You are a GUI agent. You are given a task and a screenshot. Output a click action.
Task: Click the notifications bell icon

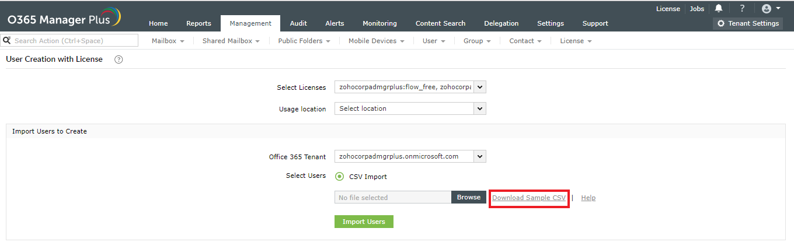pos(719,9)
